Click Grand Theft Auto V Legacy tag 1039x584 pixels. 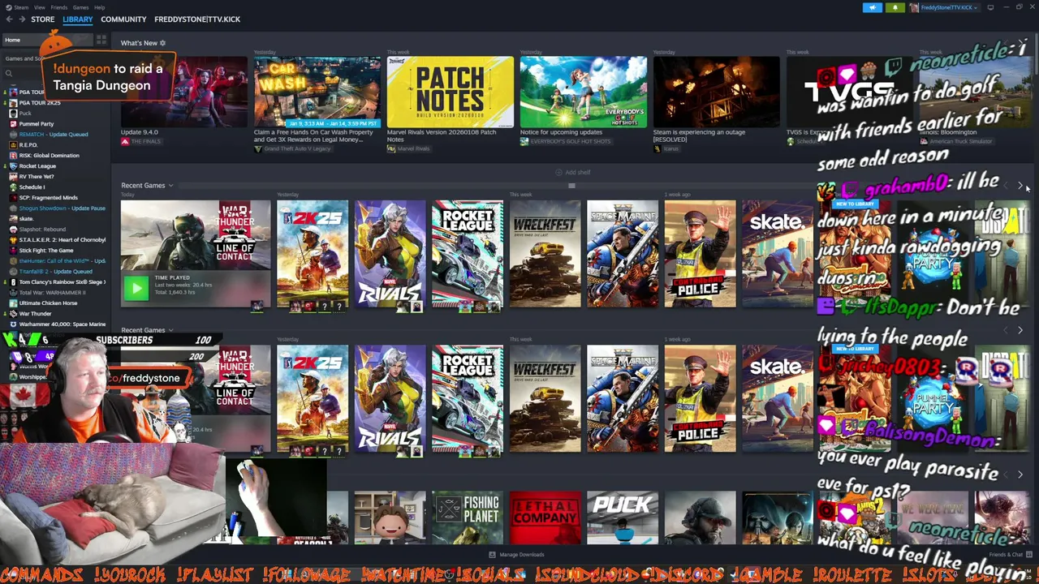(292, 148)
